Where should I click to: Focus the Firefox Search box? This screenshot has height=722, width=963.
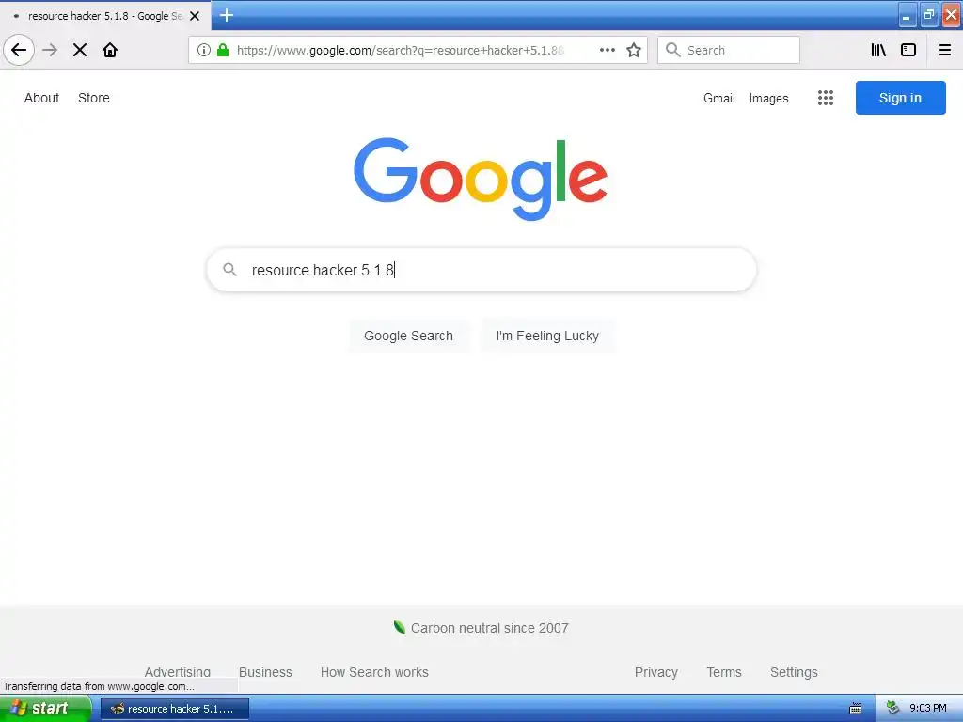point(729,50)
